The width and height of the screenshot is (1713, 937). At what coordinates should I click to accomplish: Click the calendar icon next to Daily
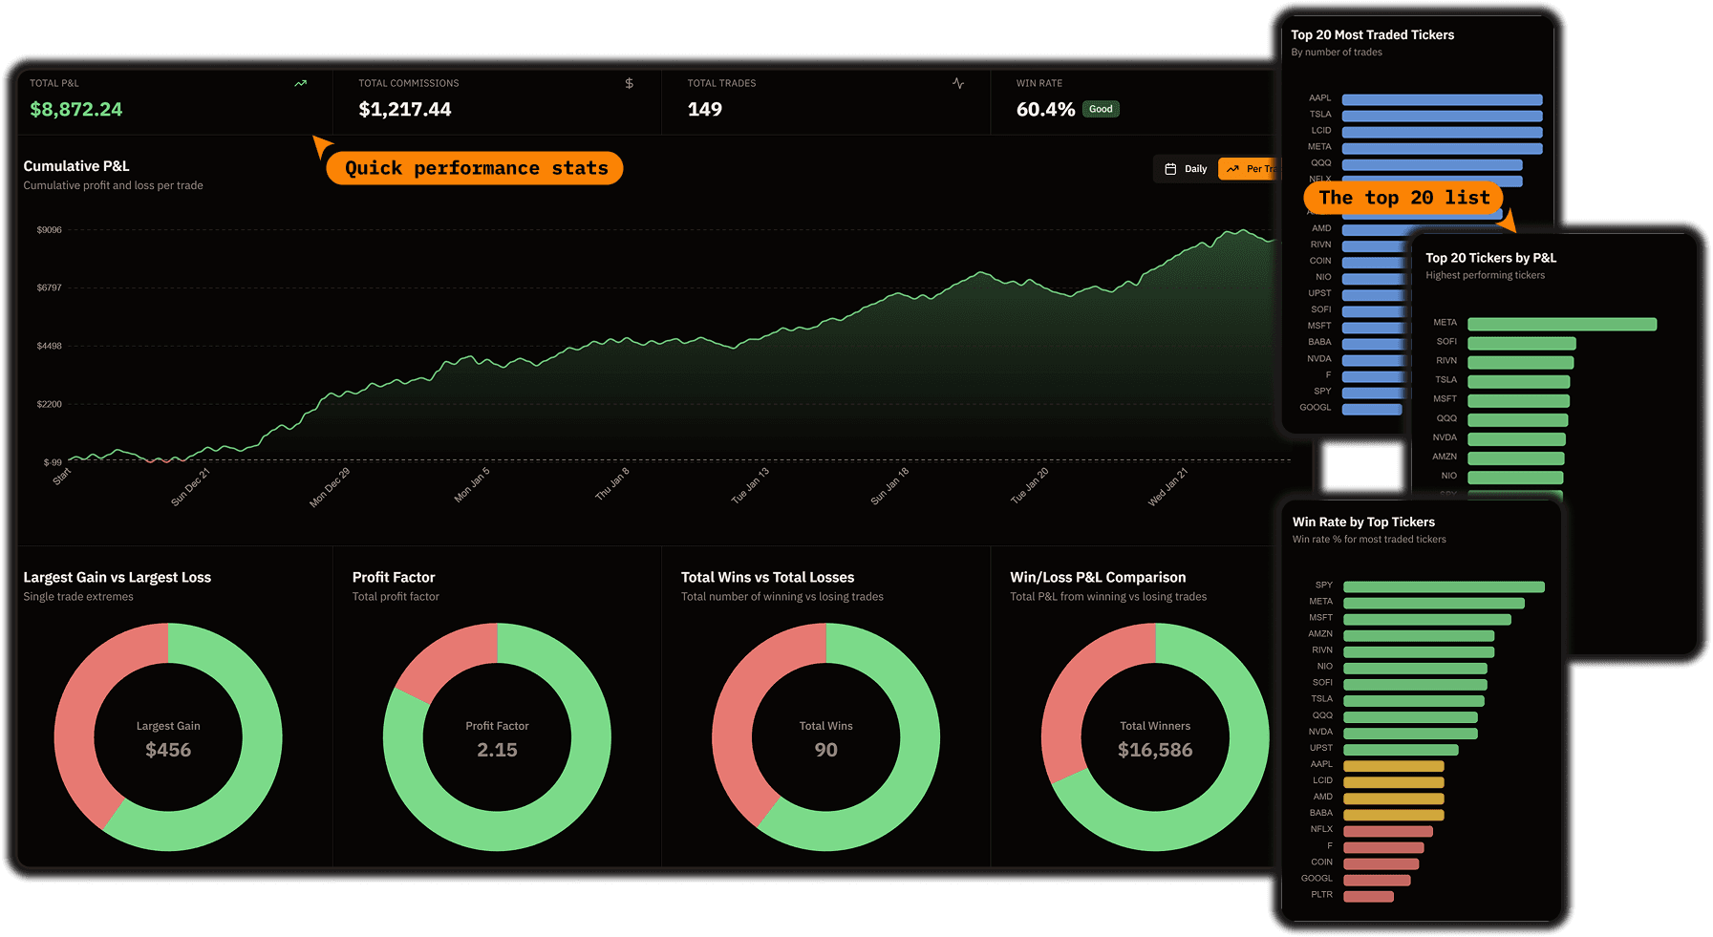click(x=1169, y=168)
